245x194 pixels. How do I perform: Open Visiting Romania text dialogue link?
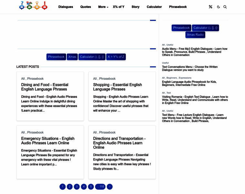(x=195, y=100)
